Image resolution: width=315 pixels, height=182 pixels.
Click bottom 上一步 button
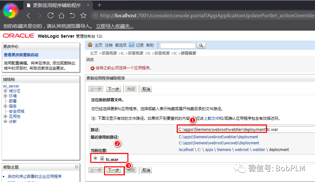point(96,170)
